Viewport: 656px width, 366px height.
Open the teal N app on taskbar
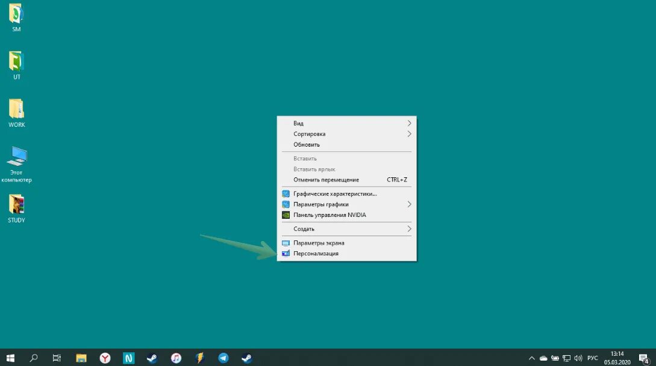coord(128,358)
